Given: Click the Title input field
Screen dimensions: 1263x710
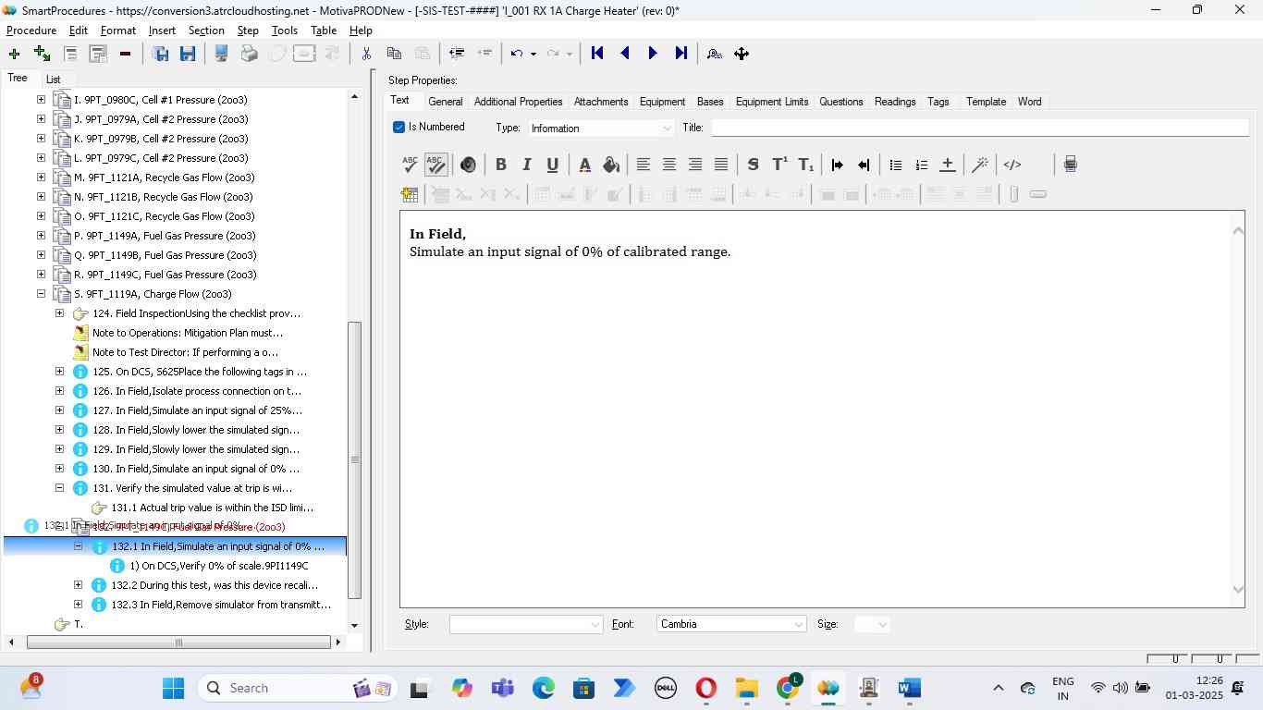Looking at the screenshot, I should click(978, 128).
